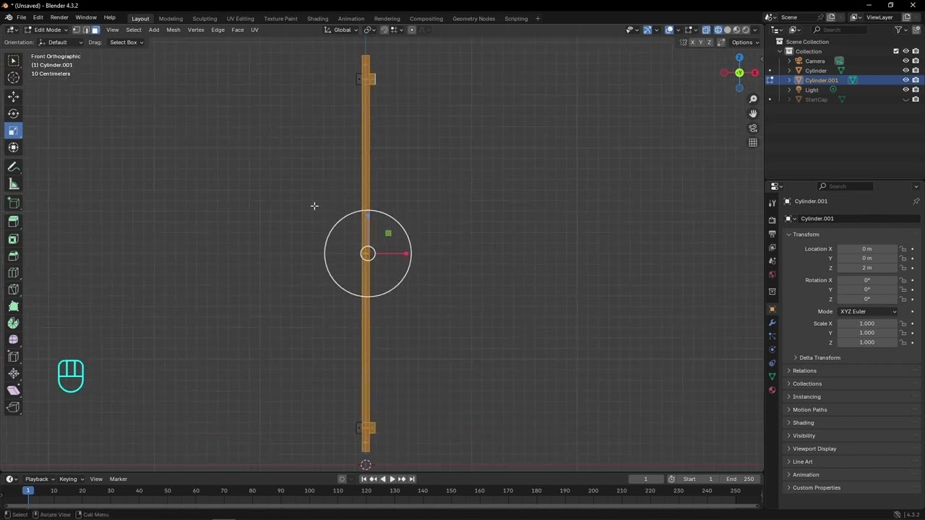The height and width of the screenshot is (520, 925).
Task: Switch to the Geometry Nodes workspace tab
Action: tap(474, 18)
